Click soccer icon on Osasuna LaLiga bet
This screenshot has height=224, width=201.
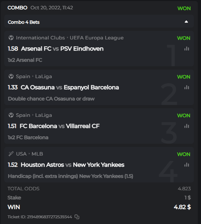coord(11,76)
